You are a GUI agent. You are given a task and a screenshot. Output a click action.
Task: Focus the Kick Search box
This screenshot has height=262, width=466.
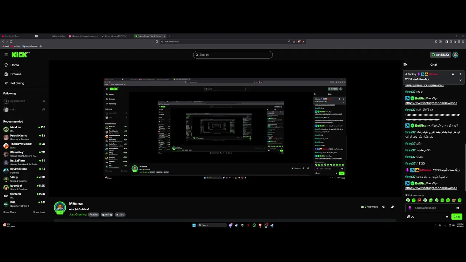click(x=233, y=55)
